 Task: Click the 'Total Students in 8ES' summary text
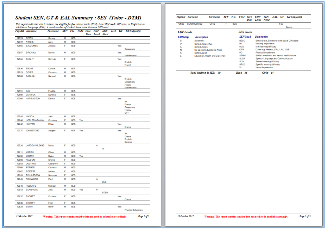coord(203,73)
